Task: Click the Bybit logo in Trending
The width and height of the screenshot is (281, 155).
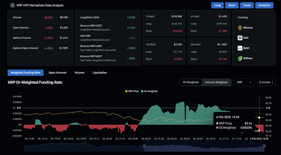Action: 240,48
